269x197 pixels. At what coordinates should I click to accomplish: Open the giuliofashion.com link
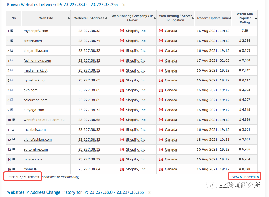tap(38, 140)
